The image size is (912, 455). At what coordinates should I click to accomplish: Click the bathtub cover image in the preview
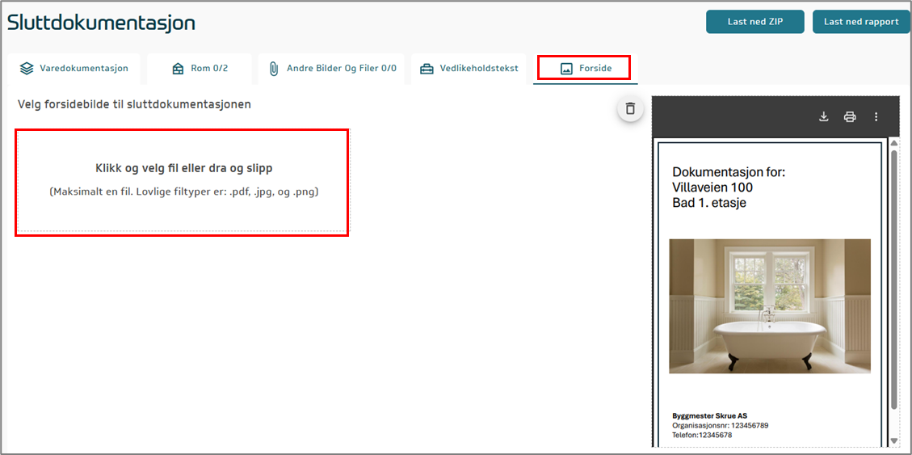coord(769,305)
